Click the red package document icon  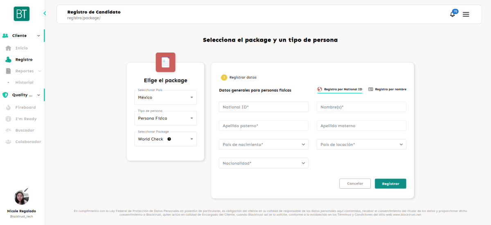[165, 62]
